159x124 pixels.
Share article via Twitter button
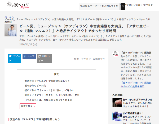point(14,58)
